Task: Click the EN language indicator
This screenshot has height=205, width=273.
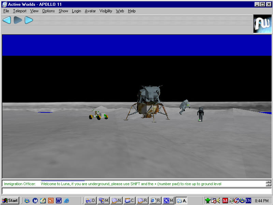Action: point(248,201)
